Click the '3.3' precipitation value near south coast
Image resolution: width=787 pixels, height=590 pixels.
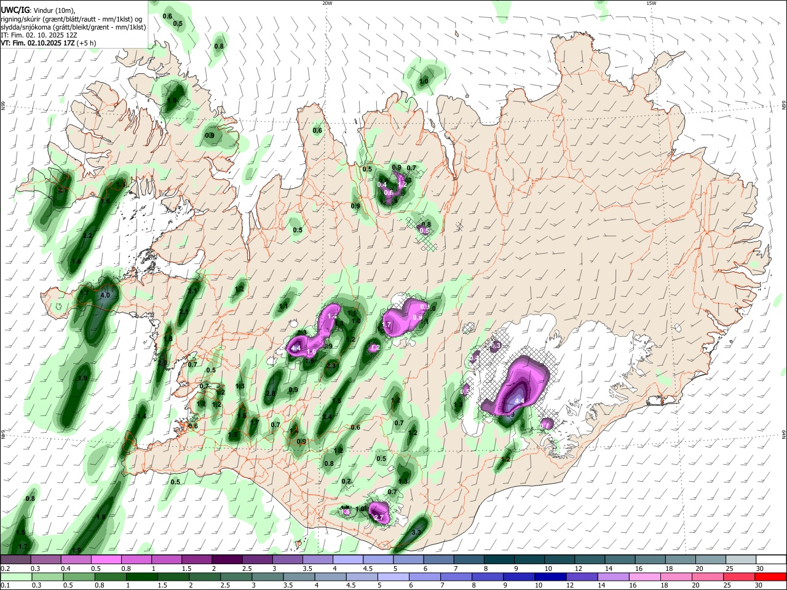pos(416,532)
